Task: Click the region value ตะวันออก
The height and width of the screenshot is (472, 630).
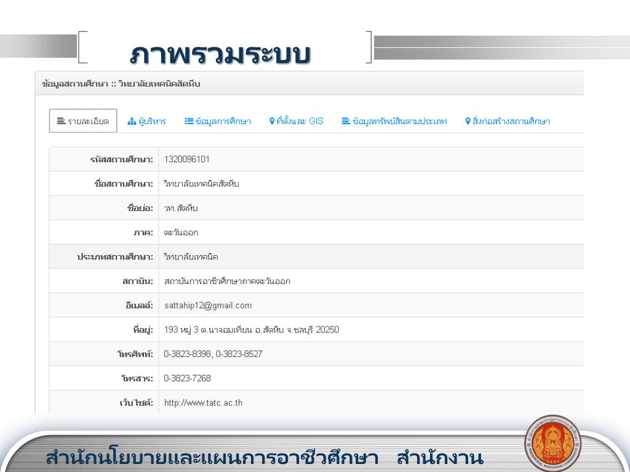Action: pos(181,233)
